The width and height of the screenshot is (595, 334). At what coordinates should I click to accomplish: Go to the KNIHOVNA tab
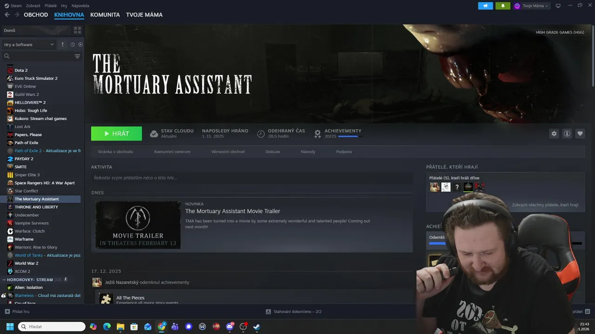pos(69,15)
